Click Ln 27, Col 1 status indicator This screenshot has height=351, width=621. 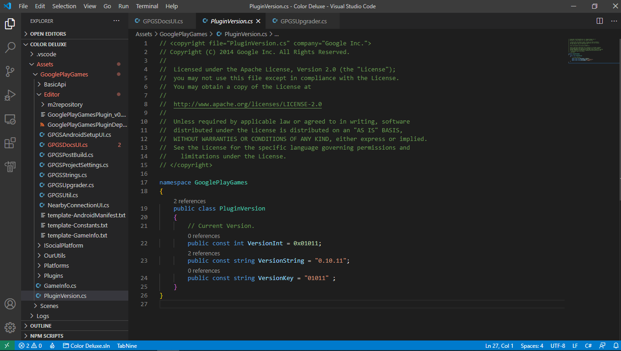click(499, 346)
